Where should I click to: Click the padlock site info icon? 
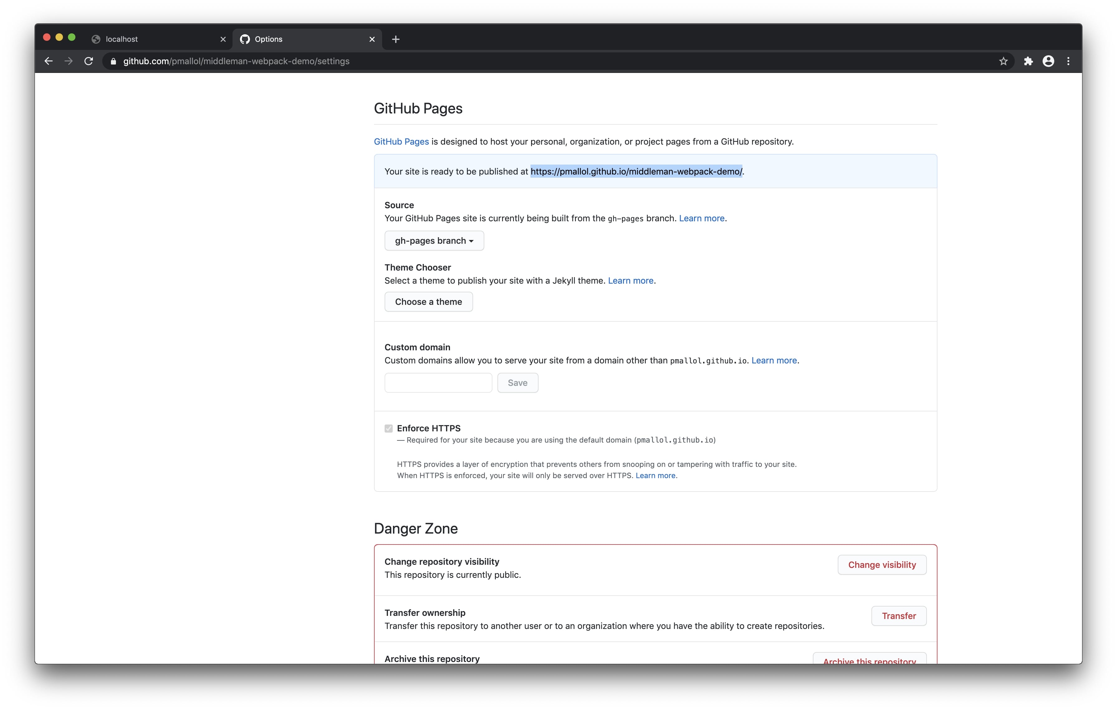coord(113,61)
